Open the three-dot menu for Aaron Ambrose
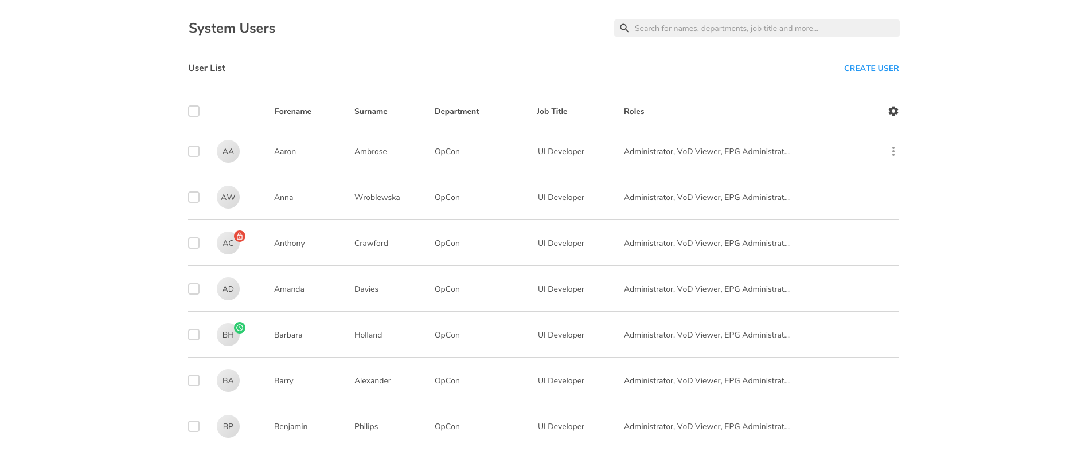Screen dimensions: 1089x459 (893, 151)
